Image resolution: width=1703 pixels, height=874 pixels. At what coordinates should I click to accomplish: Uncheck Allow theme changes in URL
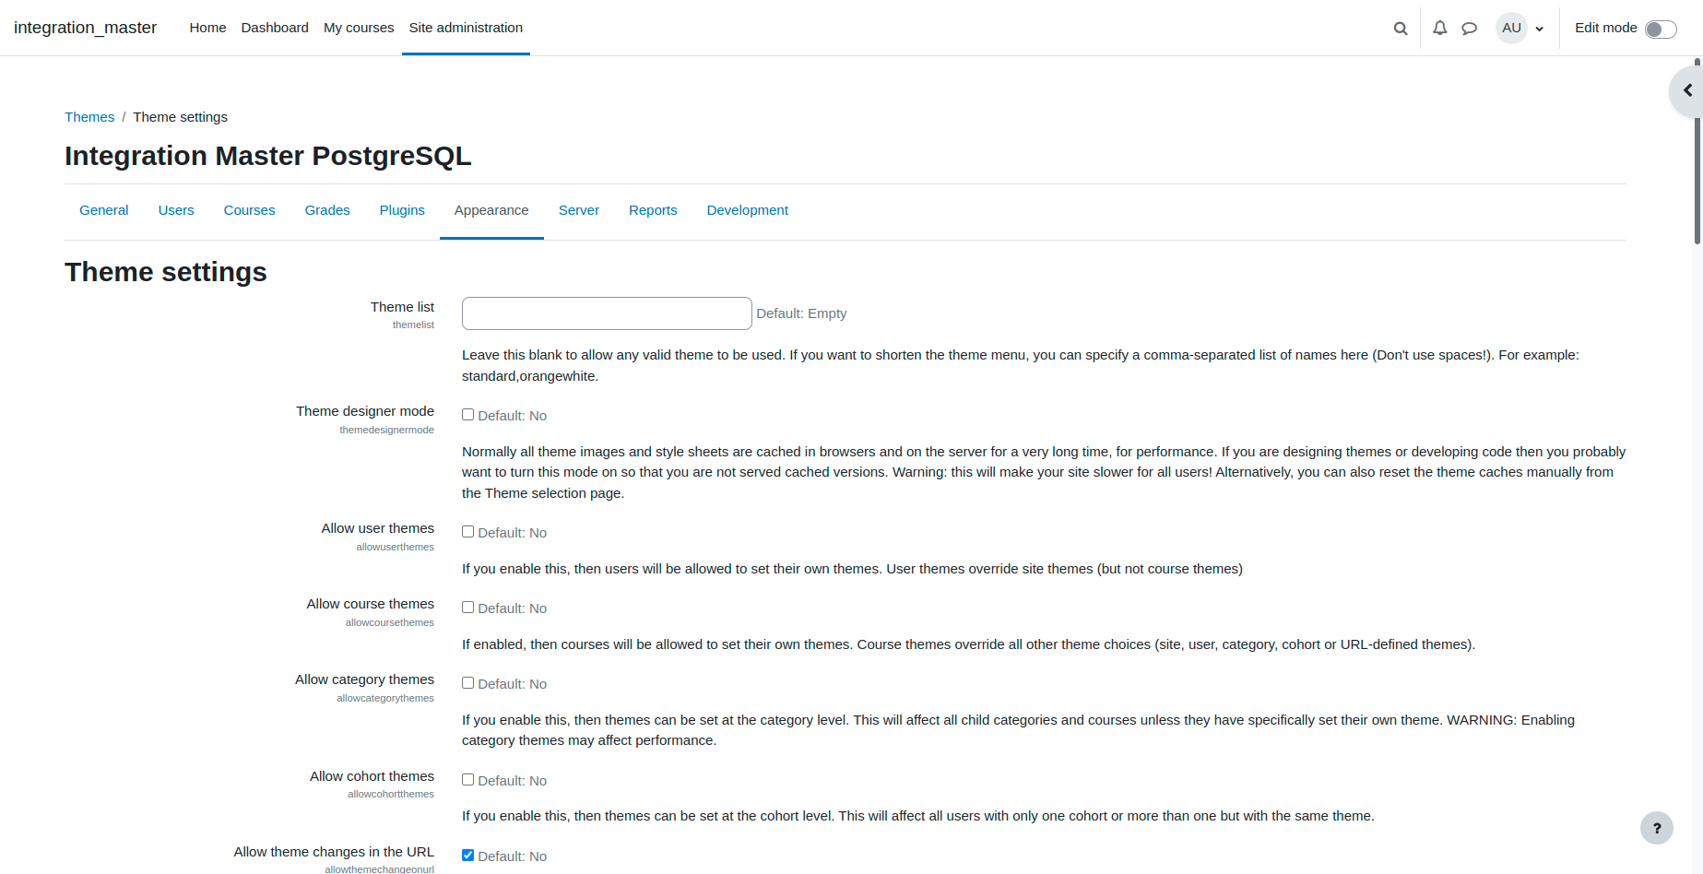point(467,856)
